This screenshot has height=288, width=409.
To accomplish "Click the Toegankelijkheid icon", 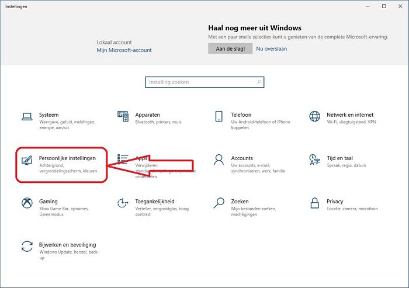I will point(123,203).
